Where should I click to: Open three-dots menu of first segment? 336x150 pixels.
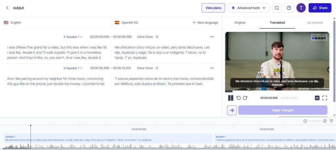point(212,37)
